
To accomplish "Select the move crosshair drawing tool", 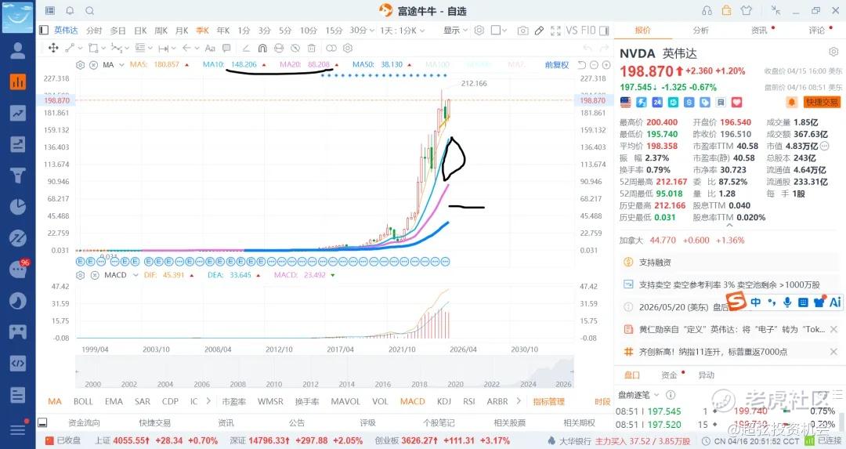I will [53, 48].
